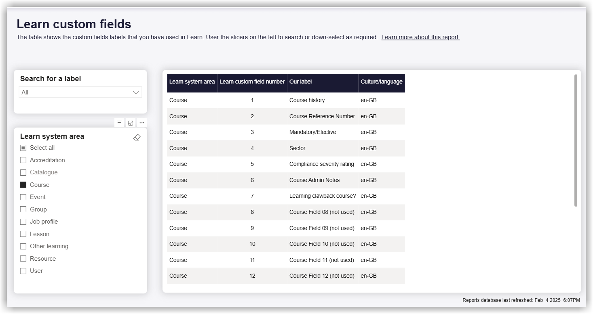Image resolution: width=593 pixels, height=314 pixels.
Task: Uncheck the Course checkbox
Action: [23, 185]
